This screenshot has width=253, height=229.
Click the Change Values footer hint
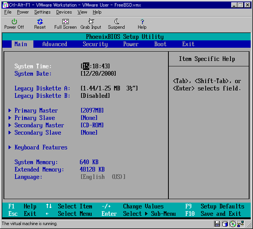point(132,206)
